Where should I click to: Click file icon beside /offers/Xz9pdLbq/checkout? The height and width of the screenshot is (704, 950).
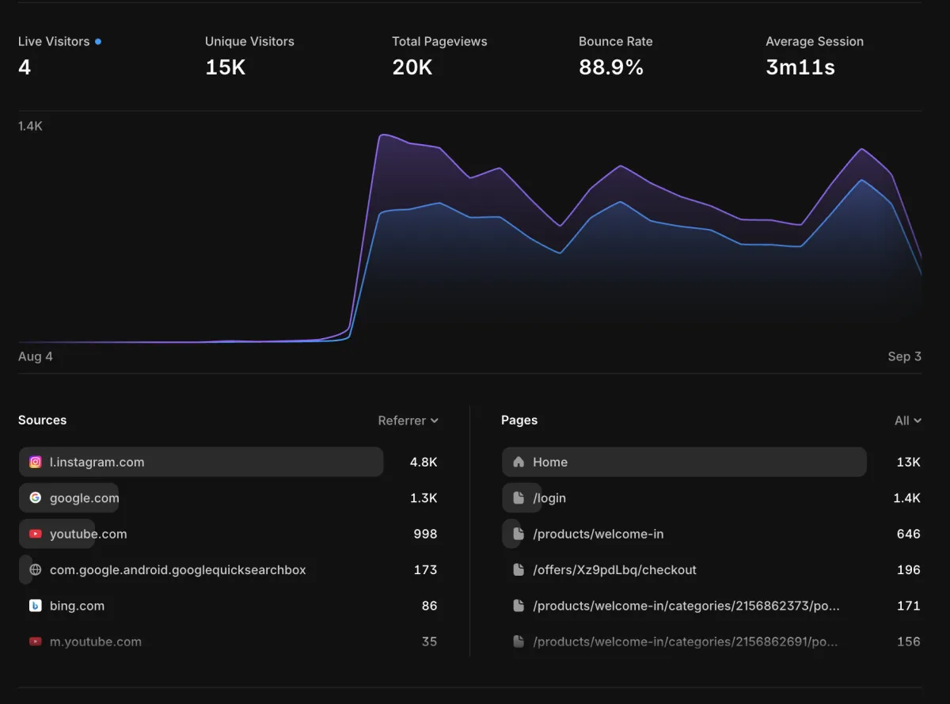[x=519, y=570]
